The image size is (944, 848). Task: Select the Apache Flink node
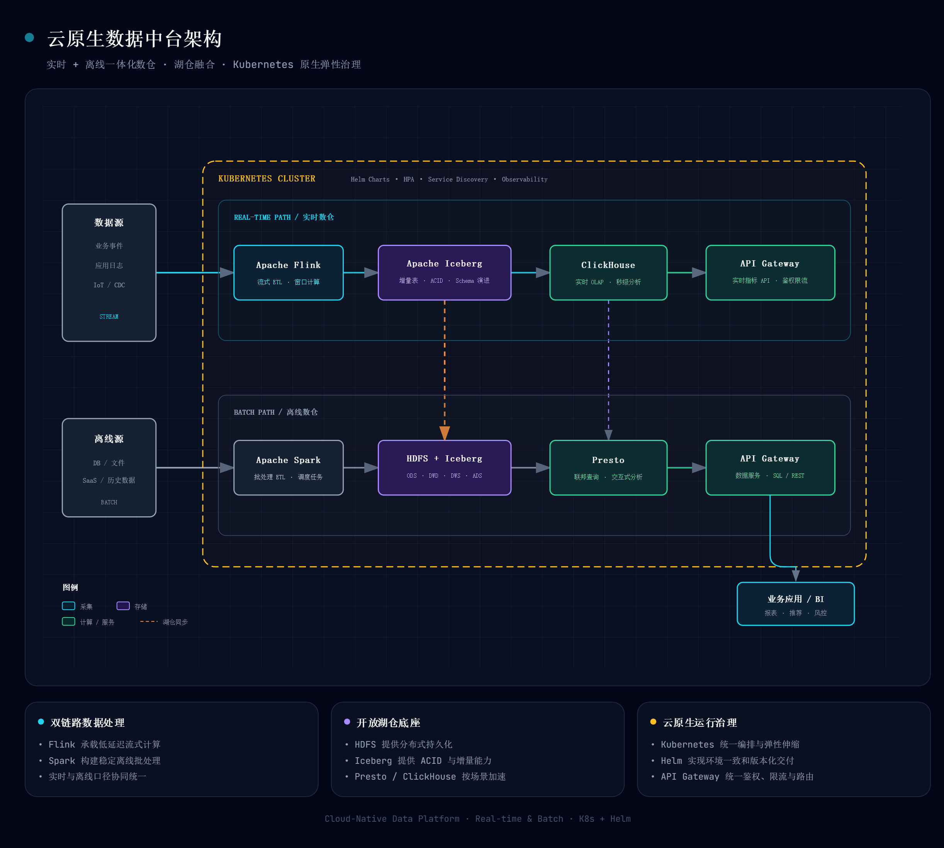coord(289,273)
